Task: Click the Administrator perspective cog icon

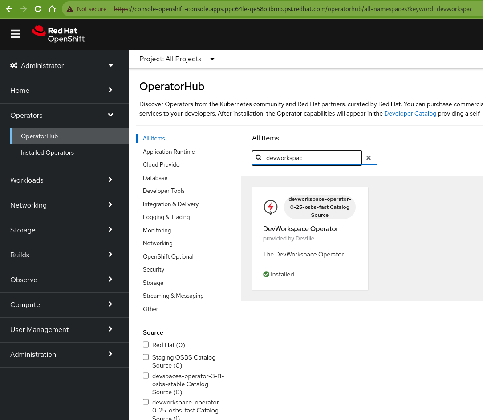Action: tap(14, 66)
